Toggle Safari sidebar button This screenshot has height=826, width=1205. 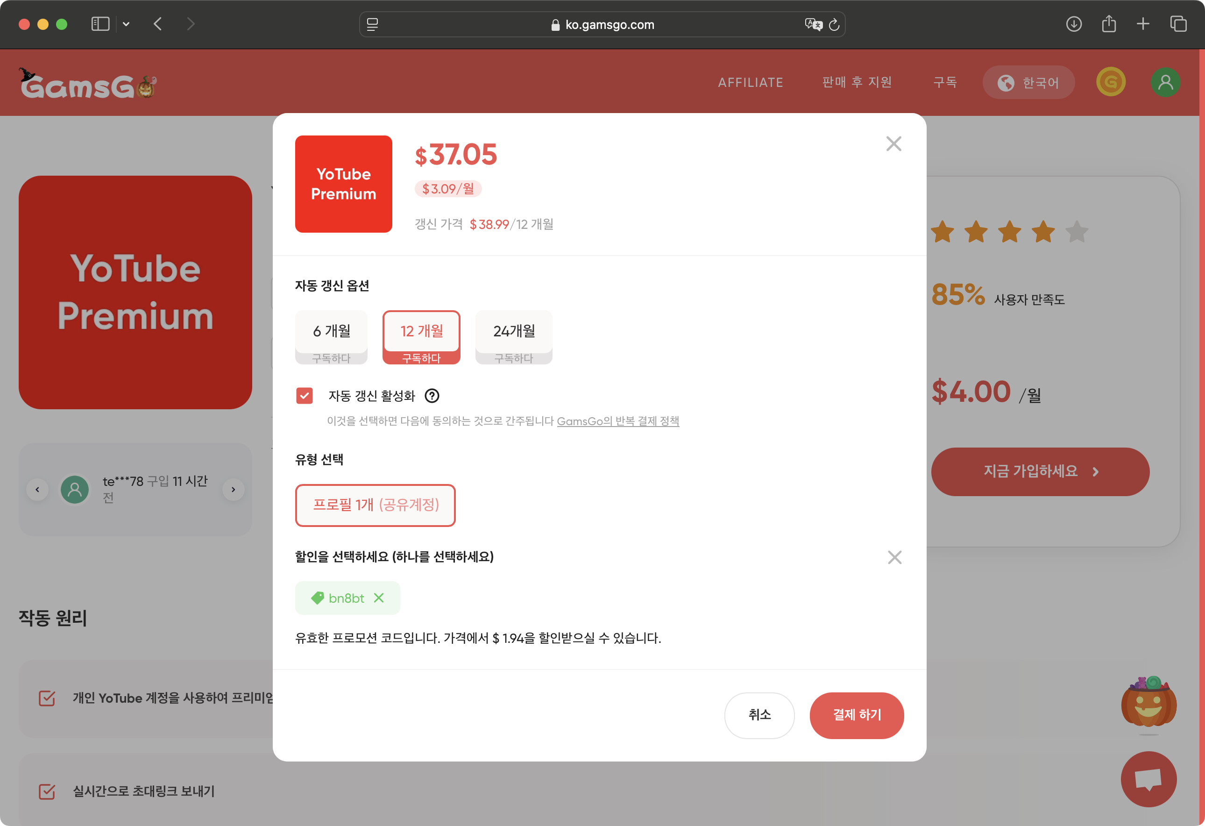tap(100, 24)
